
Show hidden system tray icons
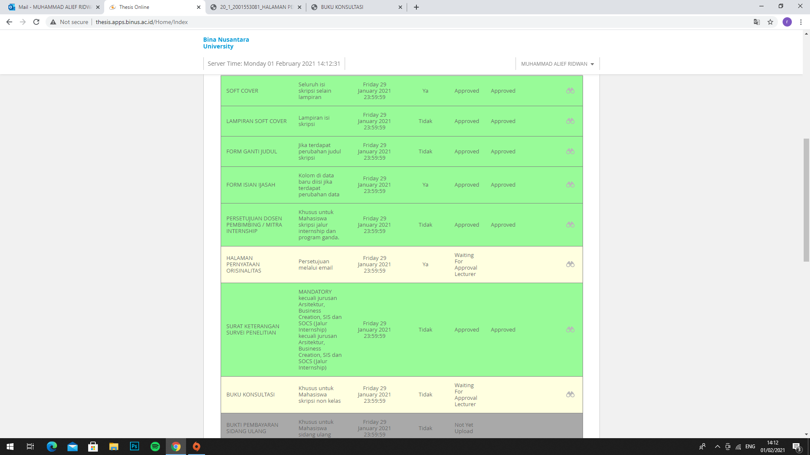coord(717,447)
